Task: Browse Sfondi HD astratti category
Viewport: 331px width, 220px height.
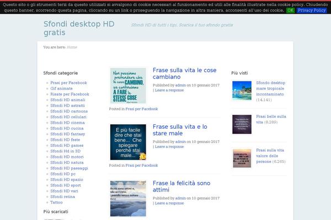Action: click(67, 106)
